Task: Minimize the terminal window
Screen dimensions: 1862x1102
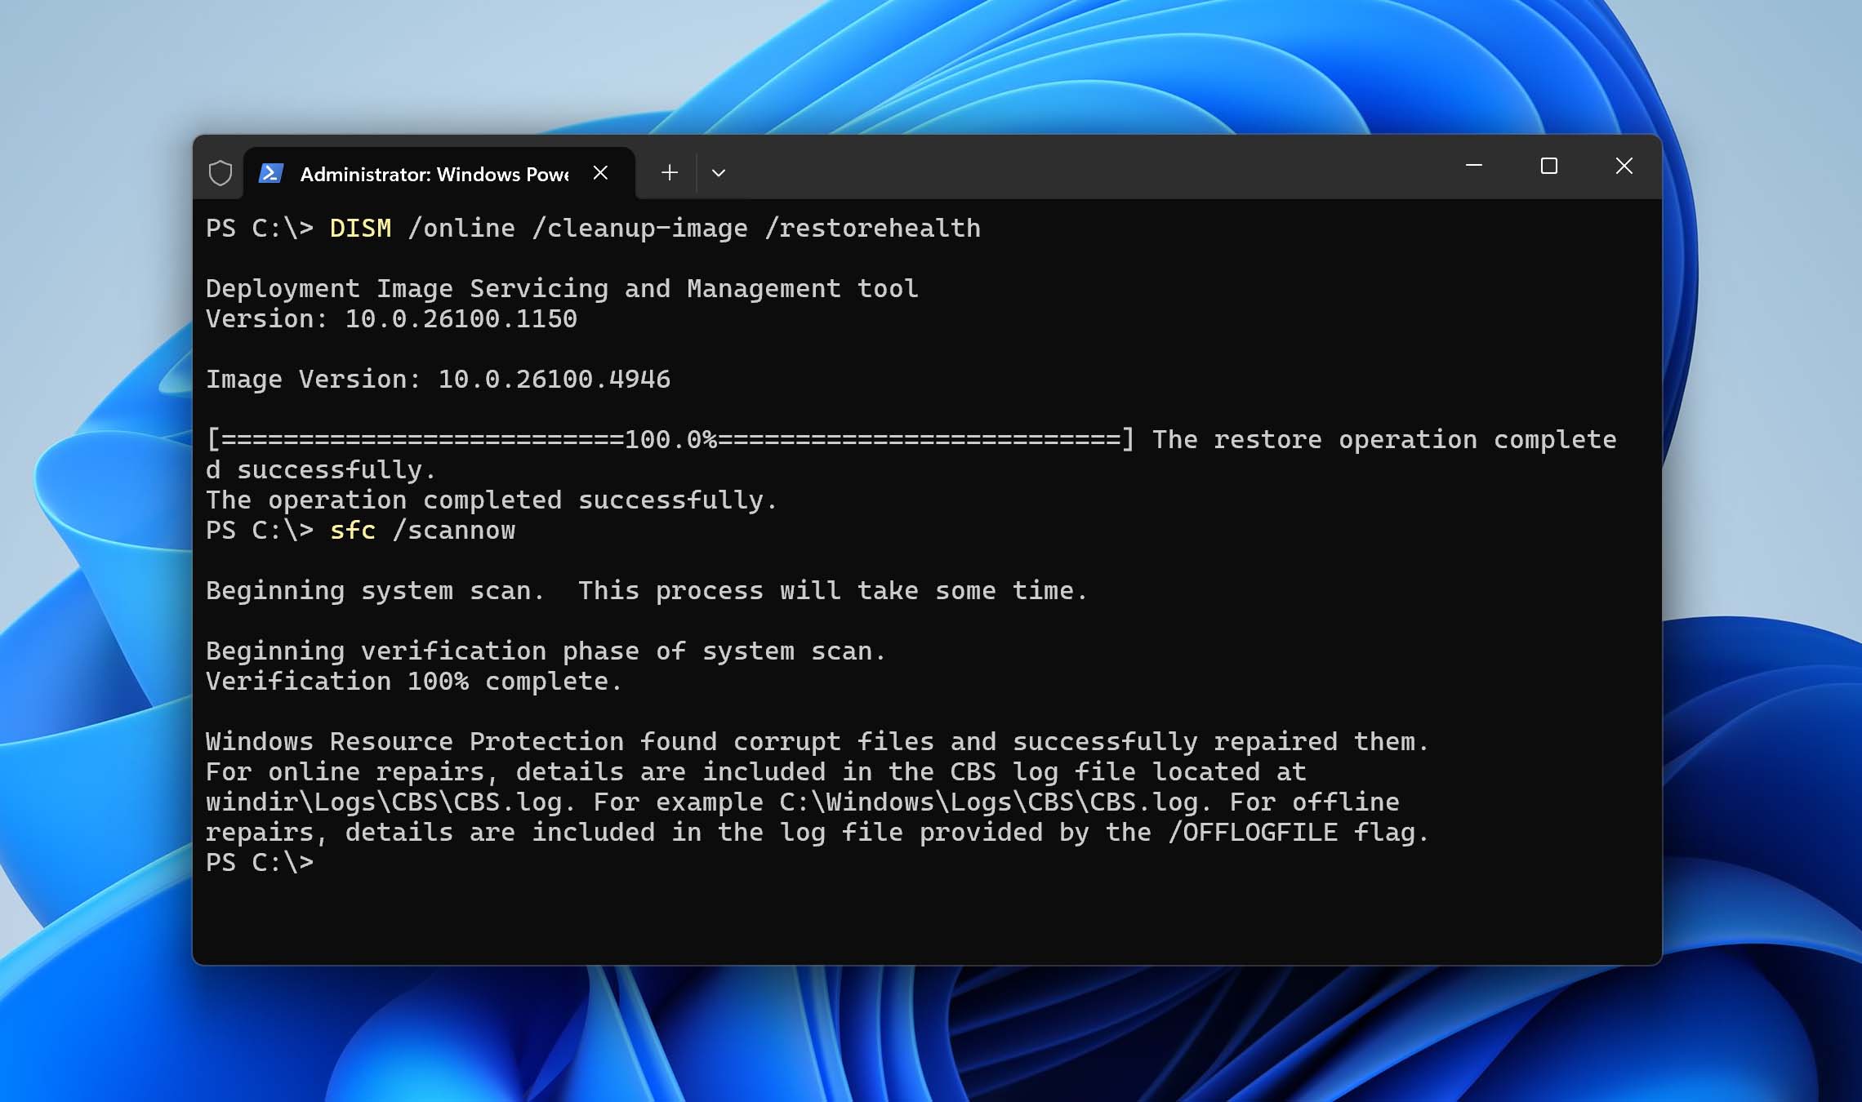Action: pos(1474,166)
